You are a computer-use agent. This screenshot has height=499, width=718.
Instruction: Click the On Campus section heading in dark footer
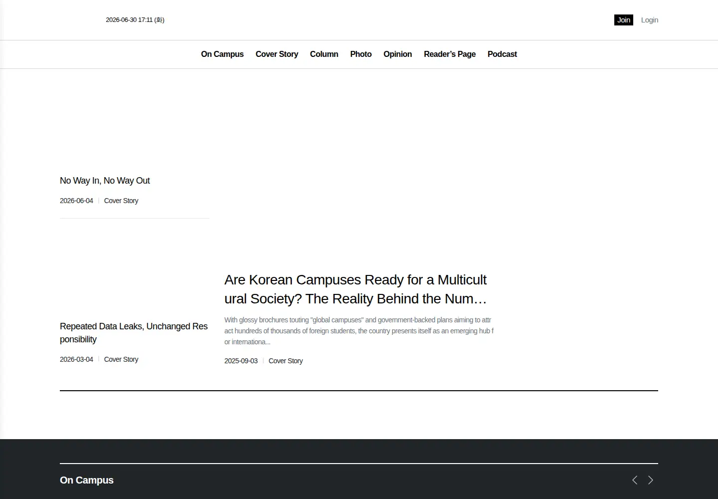coord(87,480)
